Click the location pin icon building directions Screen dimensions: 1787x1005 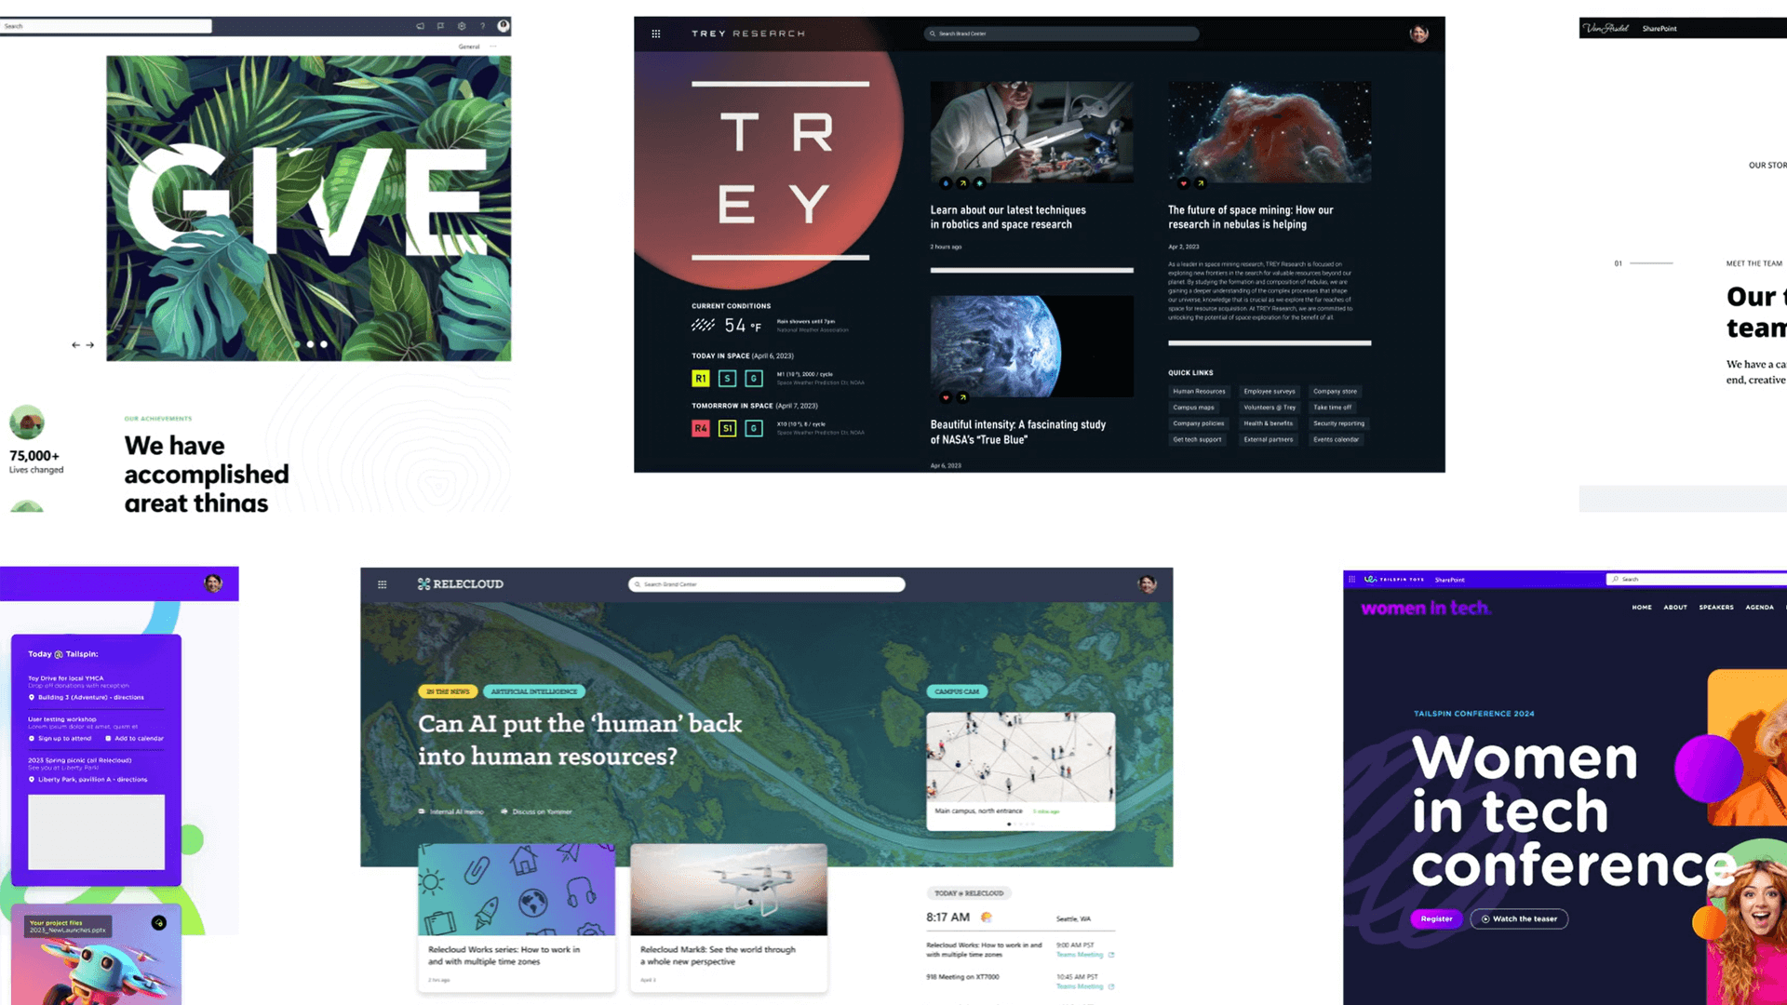(x=32, y=697)
